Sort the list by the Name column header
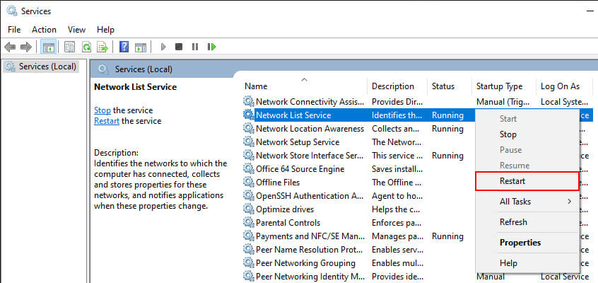This screenshot has height=283, width=598. tap(256, 86)
